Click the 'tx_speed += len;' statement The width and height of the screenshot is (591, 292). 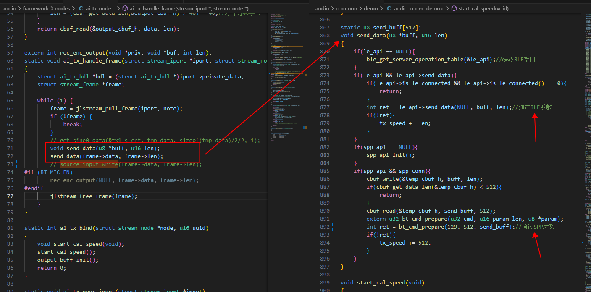coord(405,123)
